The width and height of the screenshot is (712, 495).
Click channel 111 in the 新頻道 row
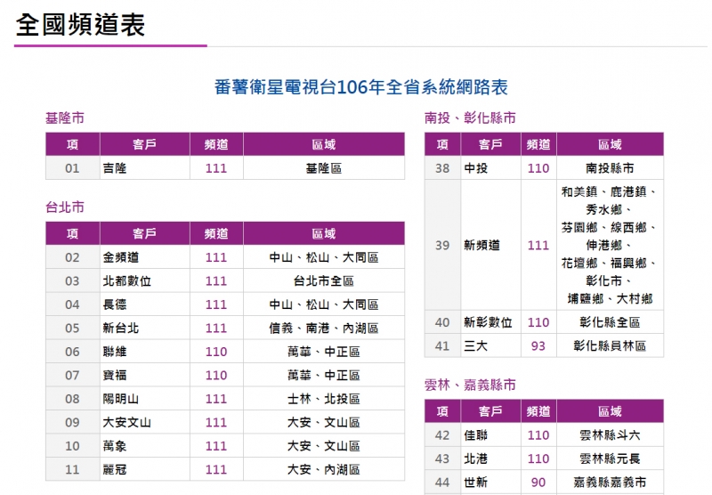pyautogui.click(x=538, y=245)
